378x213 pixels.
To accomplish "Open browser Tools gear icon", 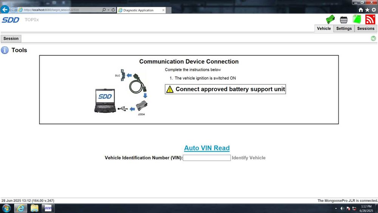I will 374,10.
